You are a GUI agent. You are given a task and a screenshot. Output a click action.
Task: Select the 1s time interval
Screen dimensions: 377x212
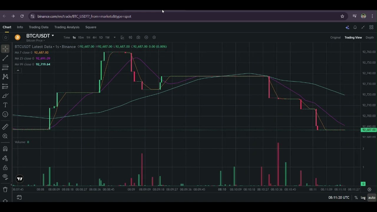click(74, 37)
